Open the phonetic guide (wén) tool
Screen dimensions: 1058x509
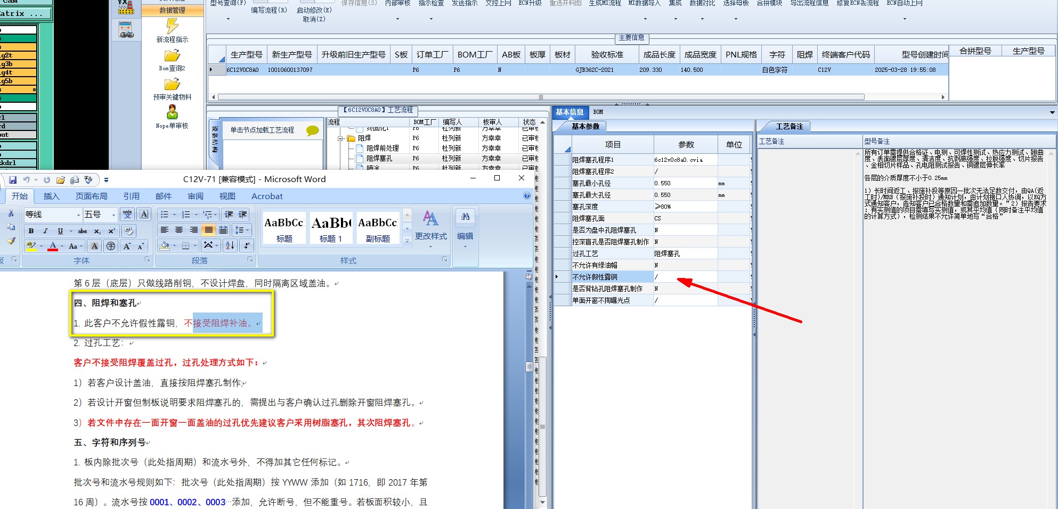[128, 214]
